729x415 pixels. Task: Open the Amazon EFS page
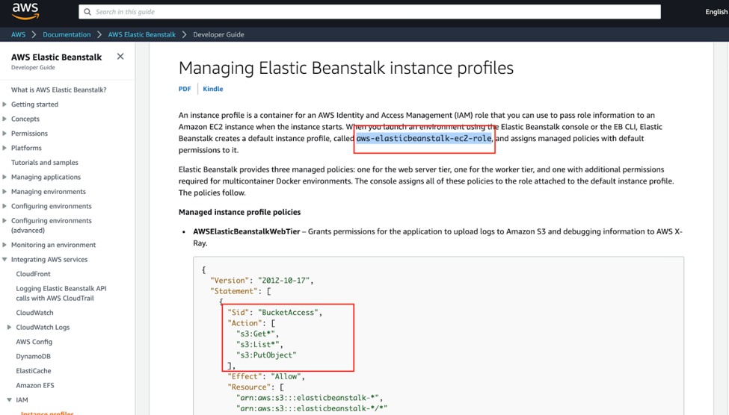click(35, 385)
